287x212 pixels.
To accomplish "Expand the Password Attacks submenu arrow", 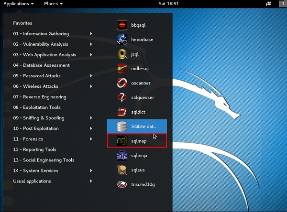I will [91, 75].
